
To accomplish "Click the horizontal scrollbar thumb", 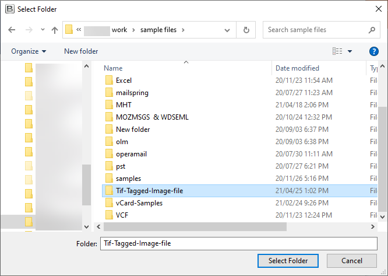I will (195, 227).
